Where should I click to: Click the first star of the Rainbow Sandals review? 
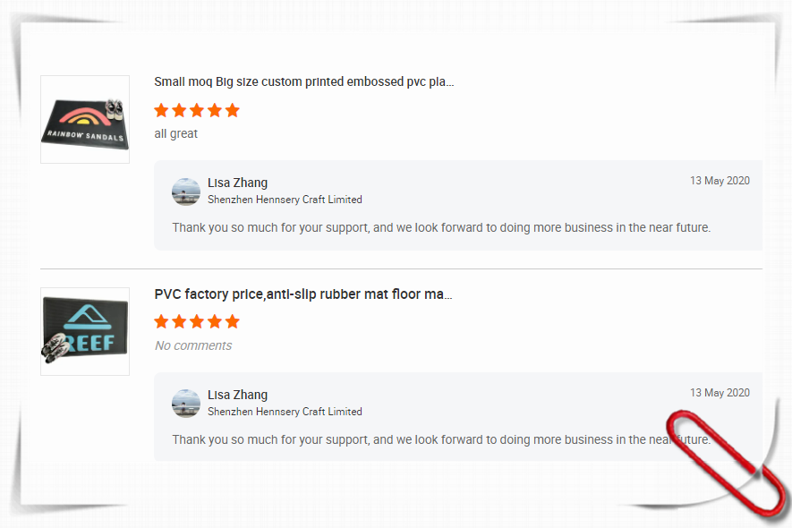161,111
